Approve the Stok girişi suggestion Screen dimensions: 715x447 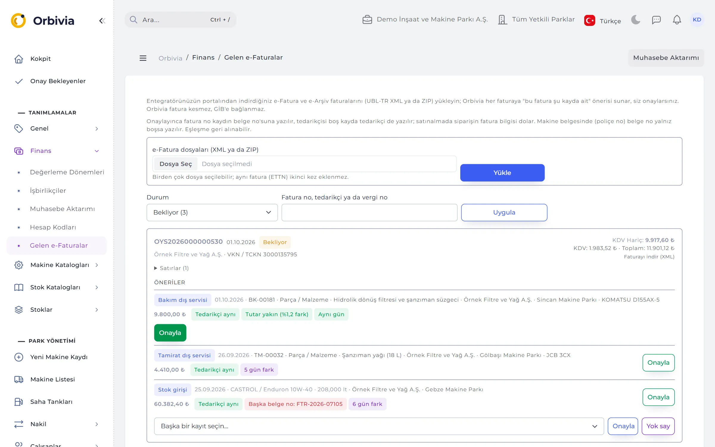(658, 397)
